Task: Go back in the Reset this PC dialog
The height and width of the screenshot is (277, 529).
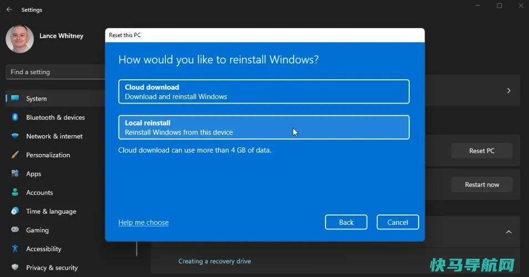Action: coord(346,222)
